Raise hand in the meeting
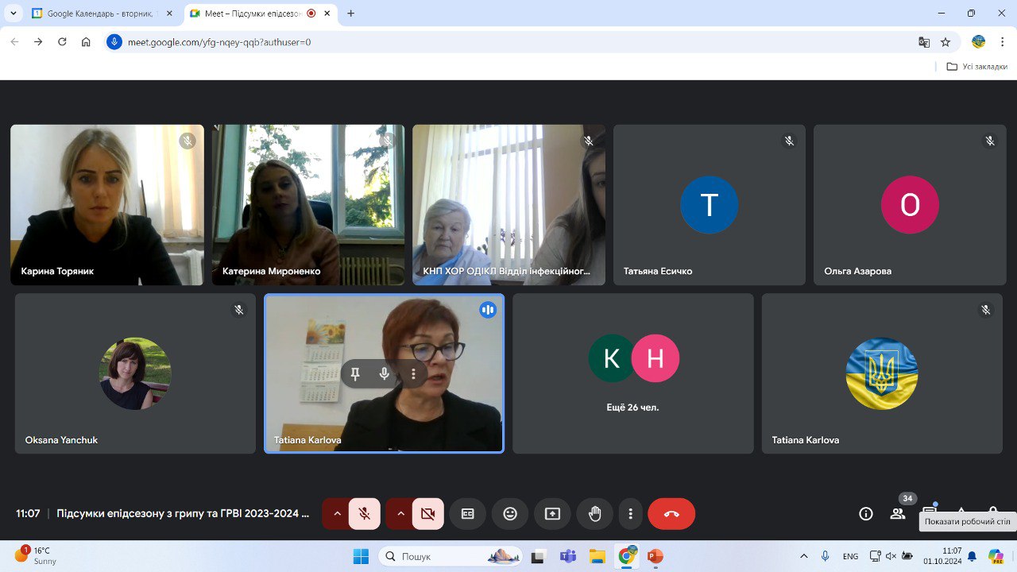 [594, 514]
